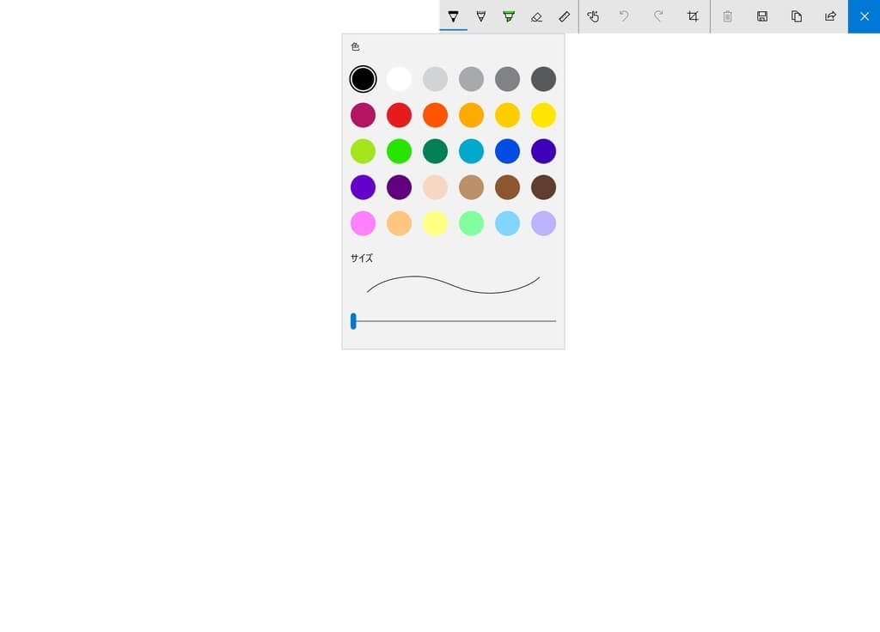Viewport: 880px width, 632px height.
Task: Select the bright yellow color swatch
Action: coord(543,115)
